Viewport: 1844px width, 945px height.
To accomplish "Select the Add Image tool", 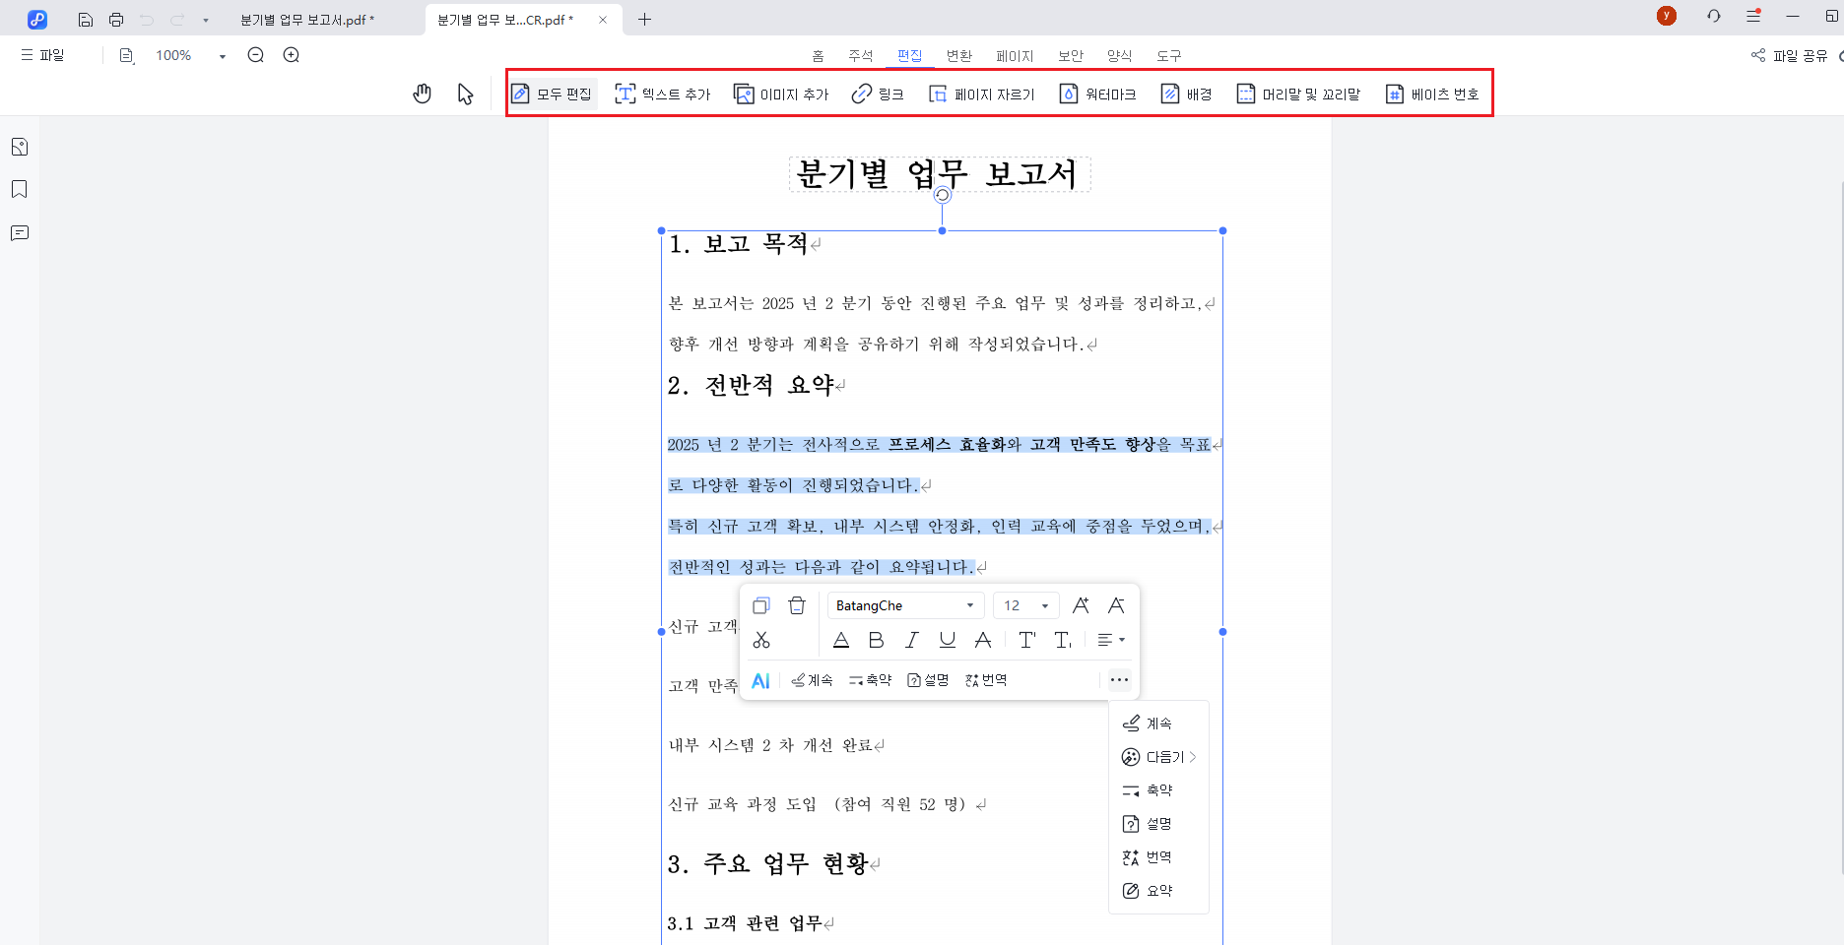I will (x=780, y=94).
